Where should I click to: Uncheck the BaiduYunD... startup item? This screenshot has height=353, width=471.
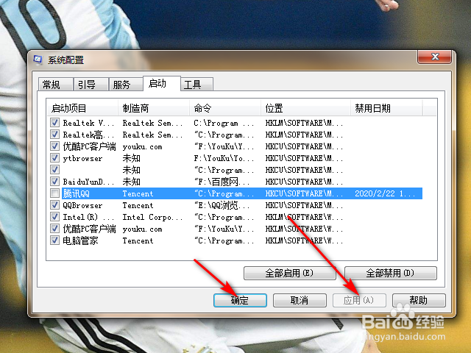pyautogui.click(x=54, y=182)
